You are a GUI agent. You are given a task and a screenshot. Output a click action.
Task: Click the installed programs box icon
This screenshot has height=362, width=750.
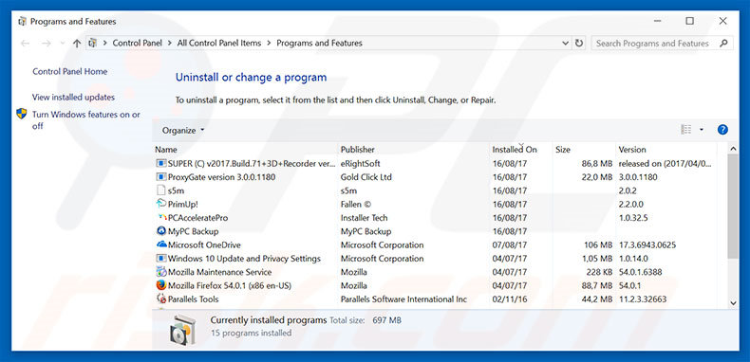coord(182,329)
